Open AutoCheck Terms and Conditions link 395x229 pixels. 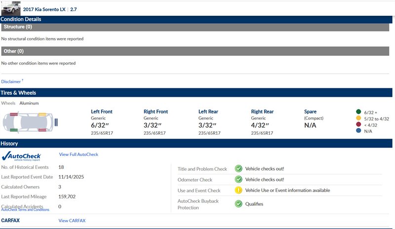pos(25,210)
